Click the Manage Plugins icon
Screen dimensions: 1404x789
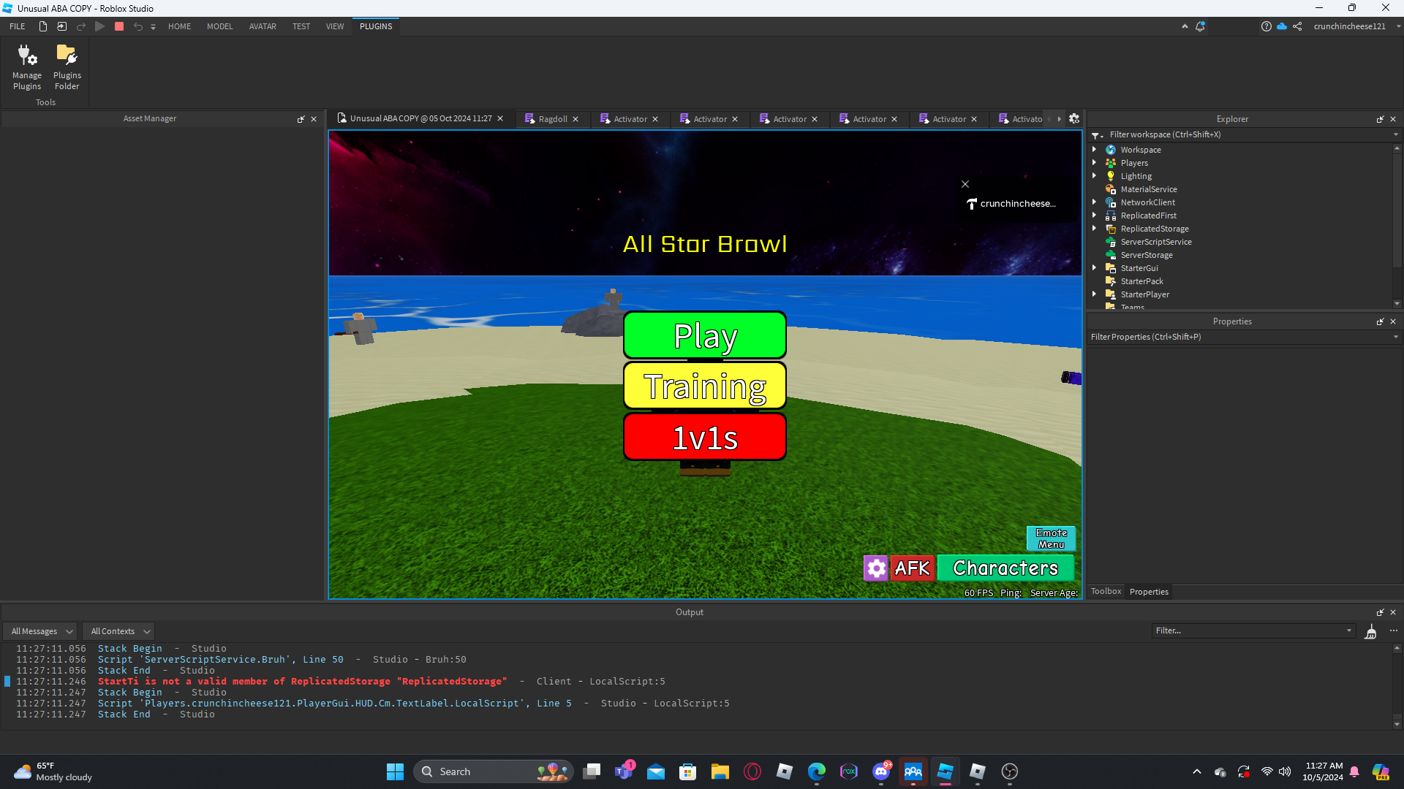point(27,66)
